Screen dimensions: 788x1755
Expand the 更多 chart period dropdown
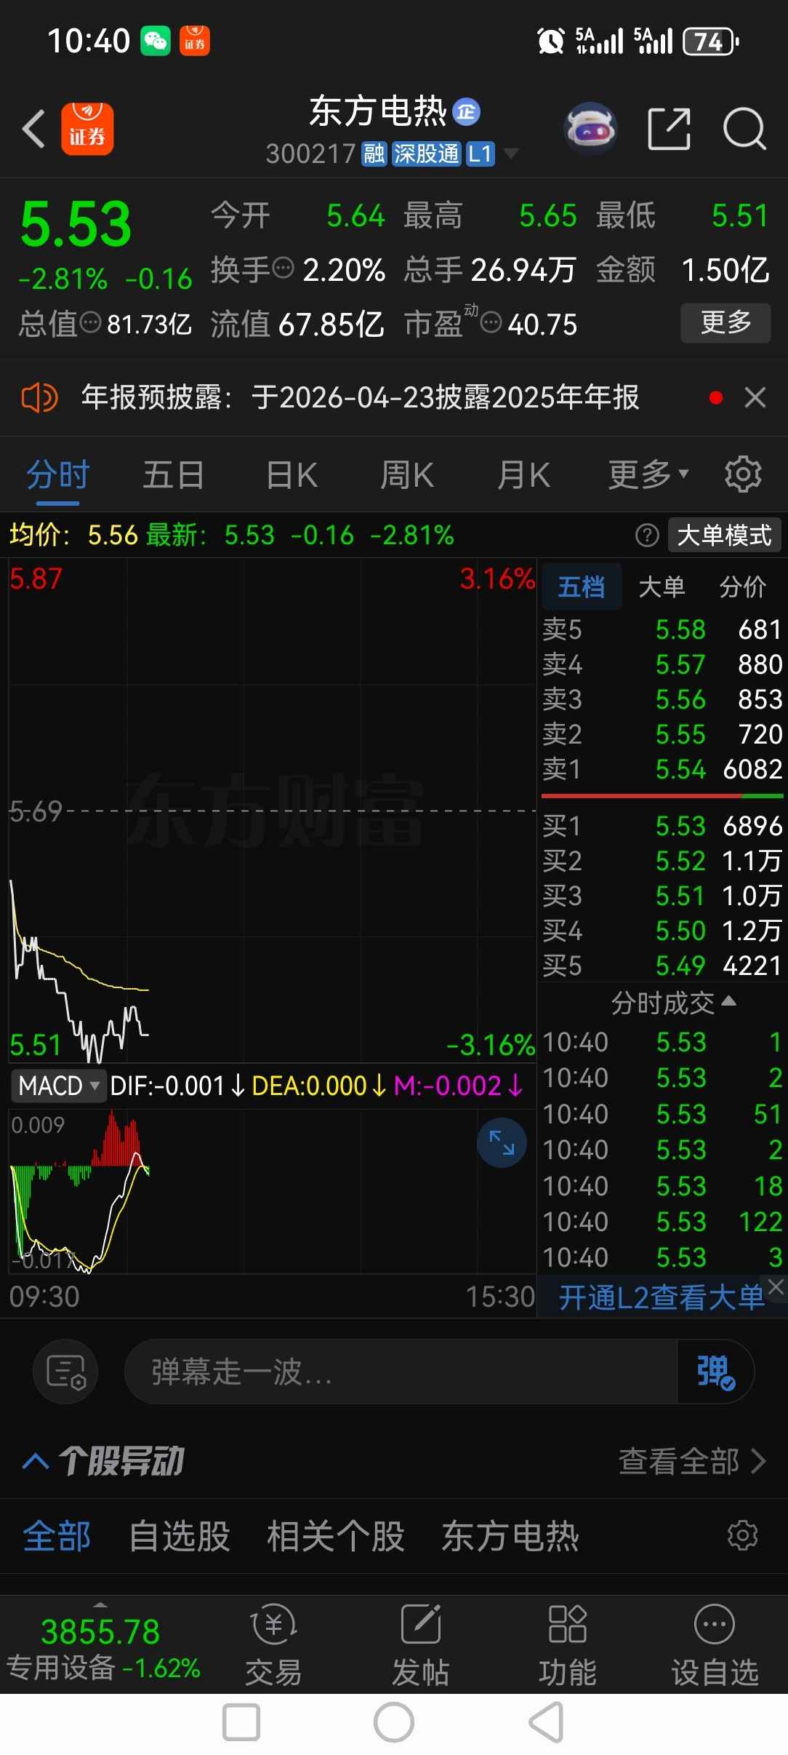coord(648,475)
